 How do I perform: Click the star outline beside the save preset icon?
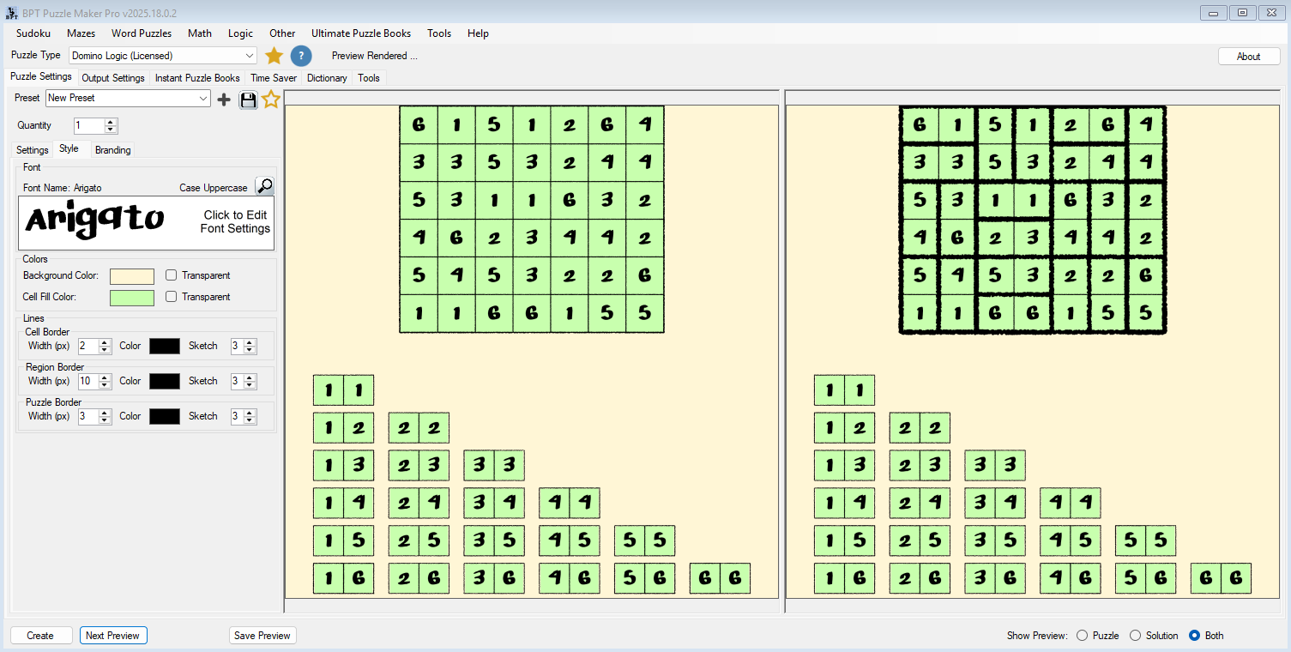pos(271,99)
